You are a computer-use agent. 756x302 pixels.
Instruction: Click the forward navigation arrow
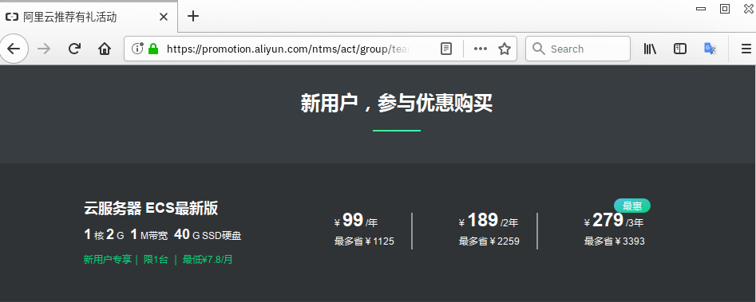(x=44, y=49)
